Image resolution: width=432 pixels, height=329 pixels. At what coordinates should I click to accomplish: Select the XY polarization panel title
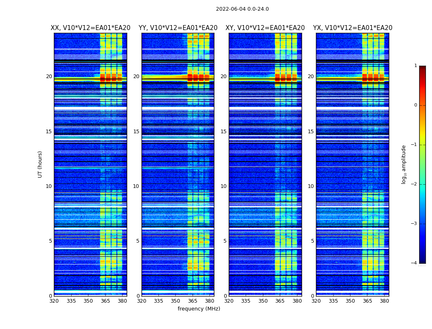click(265, 28)
